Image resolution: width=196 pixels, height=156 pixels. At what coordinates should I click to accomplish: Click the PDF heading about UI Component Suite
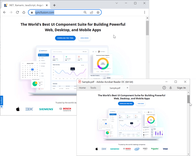[132, 97]
